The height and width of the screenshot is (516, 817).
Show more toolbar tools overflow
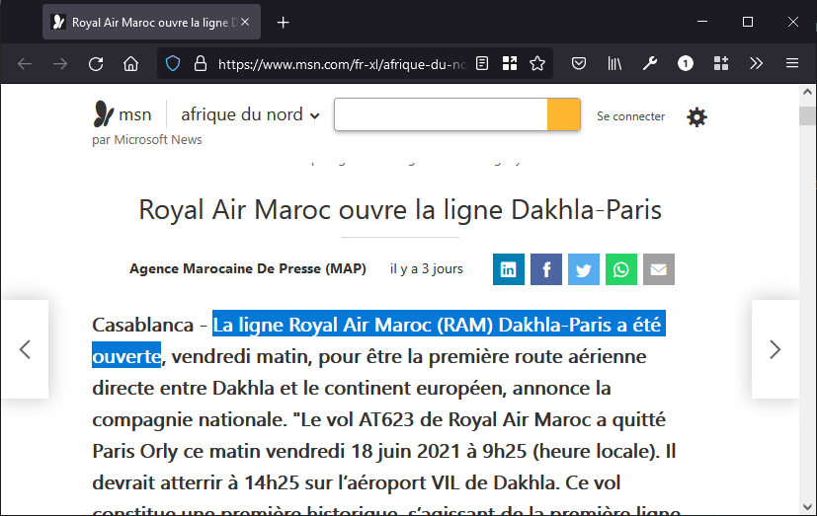click(756, 63)
